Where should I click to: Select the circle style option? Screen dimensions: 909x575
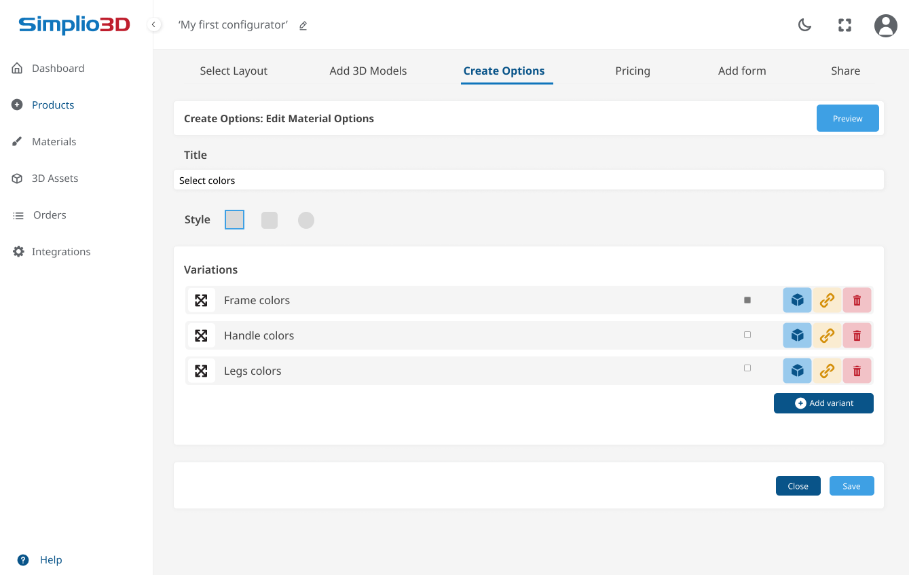pos(306,220)
